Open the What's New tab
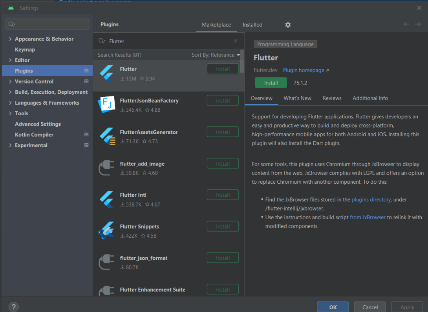 (298, 98)
